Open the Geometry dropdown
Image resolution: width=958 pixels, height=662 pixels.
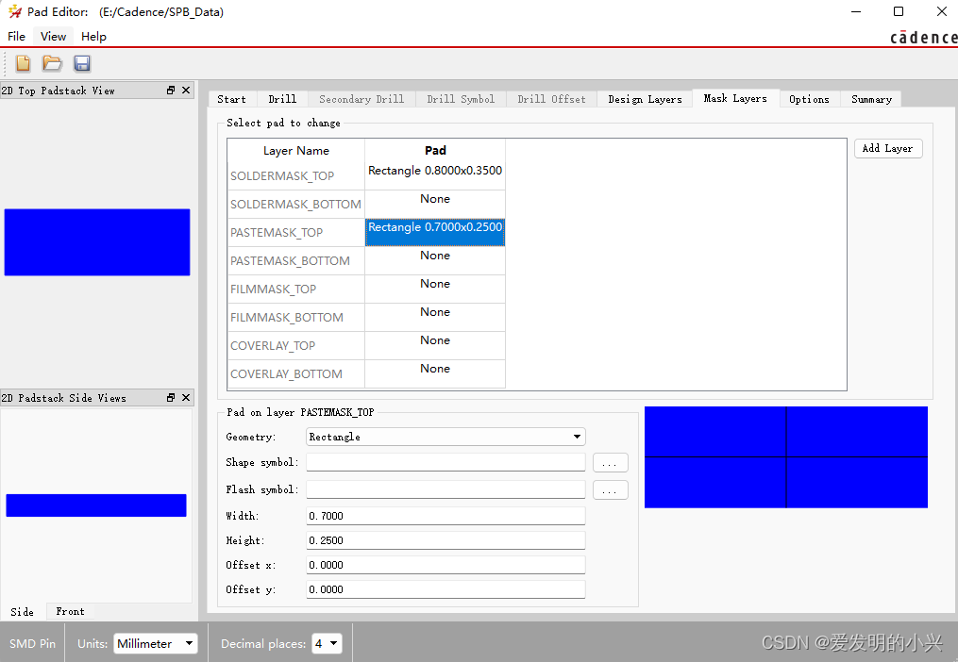(x=445, y=437)
